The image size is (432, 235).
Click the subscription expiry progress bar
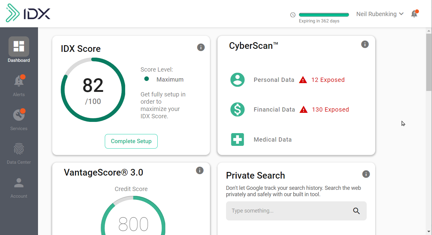[324, 15]
